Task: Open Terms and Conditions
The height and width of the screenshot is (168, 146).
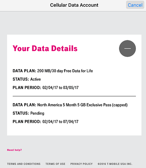Action: click(x=24, y=164)
